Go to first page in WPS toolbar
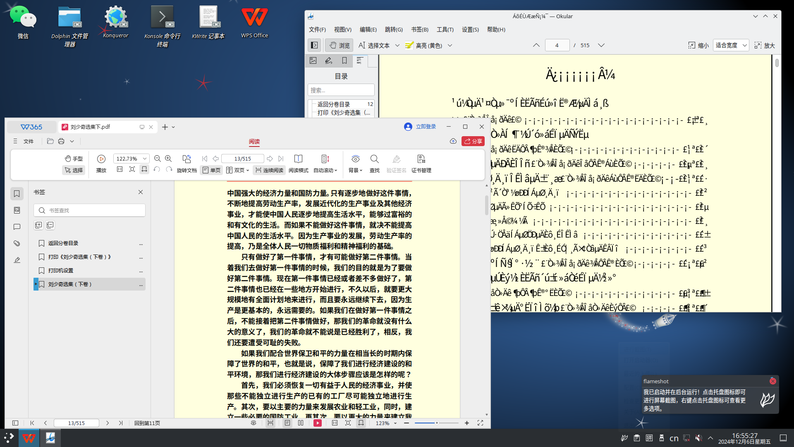794x447 pixels. (x=205, y=159)
